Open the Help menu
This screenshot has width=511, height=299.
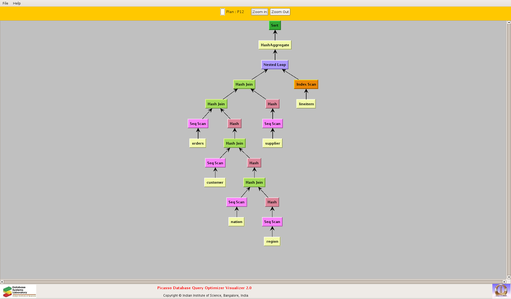coord(17,3)
